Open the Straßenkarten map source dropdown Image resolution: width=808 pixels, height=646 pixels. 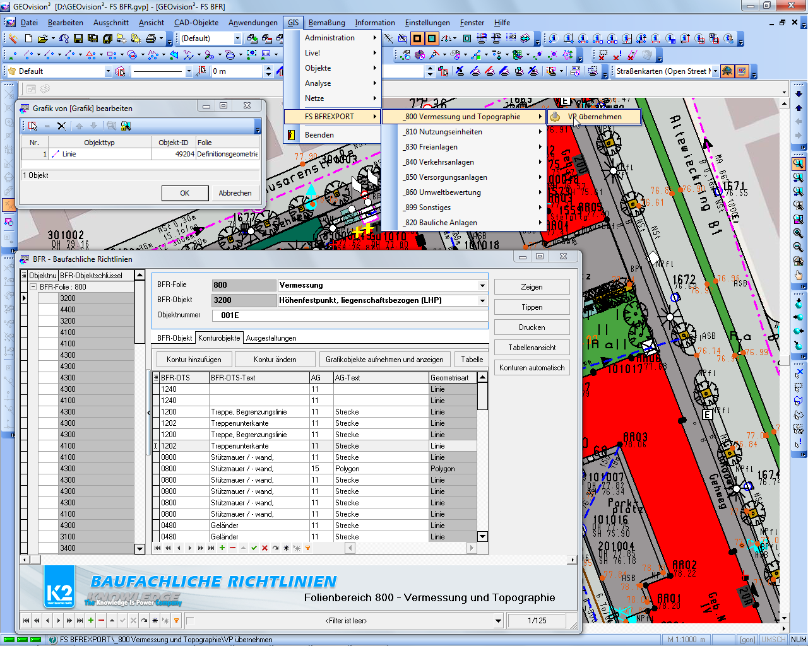(715, 71)
